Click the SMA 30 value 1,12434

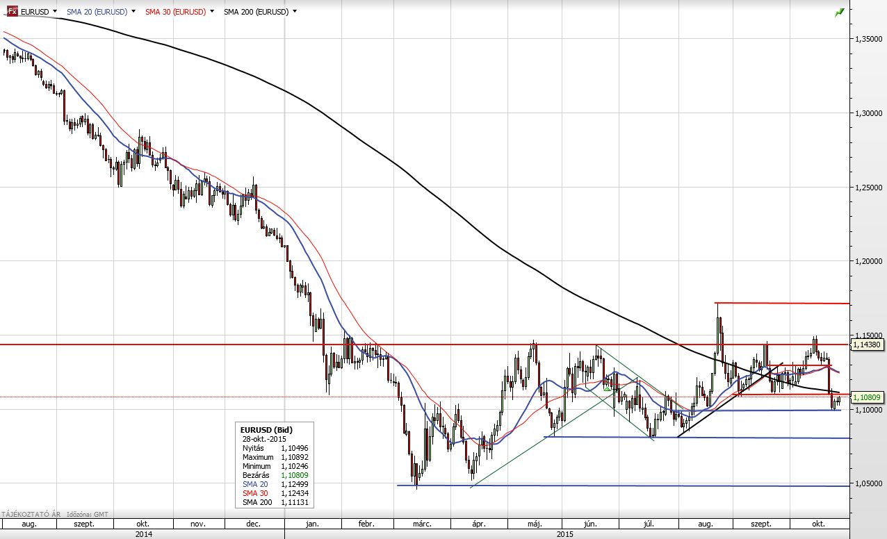click(293, 492)
